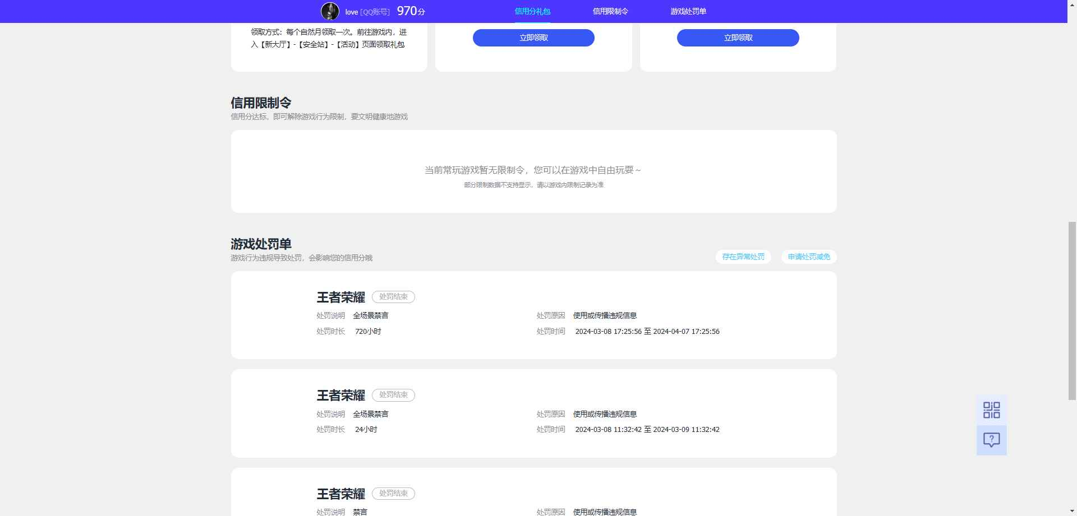
Task: Click the 信用限制令 section heading
Action: pos(261,103)
